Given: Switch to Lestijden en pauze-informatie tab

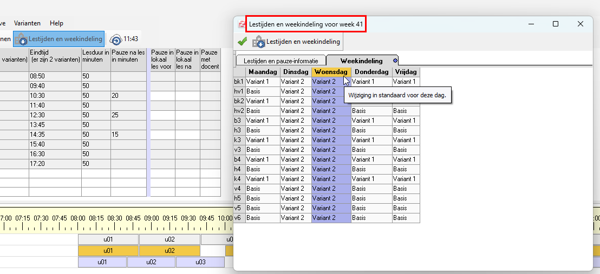Looking at the screenshot, I should (281, 61).
